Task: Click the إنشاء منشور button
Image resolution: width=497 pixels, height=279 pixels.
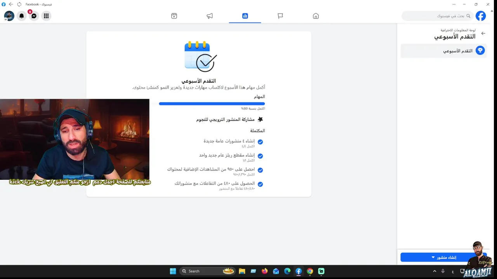Action: [443, 257]
